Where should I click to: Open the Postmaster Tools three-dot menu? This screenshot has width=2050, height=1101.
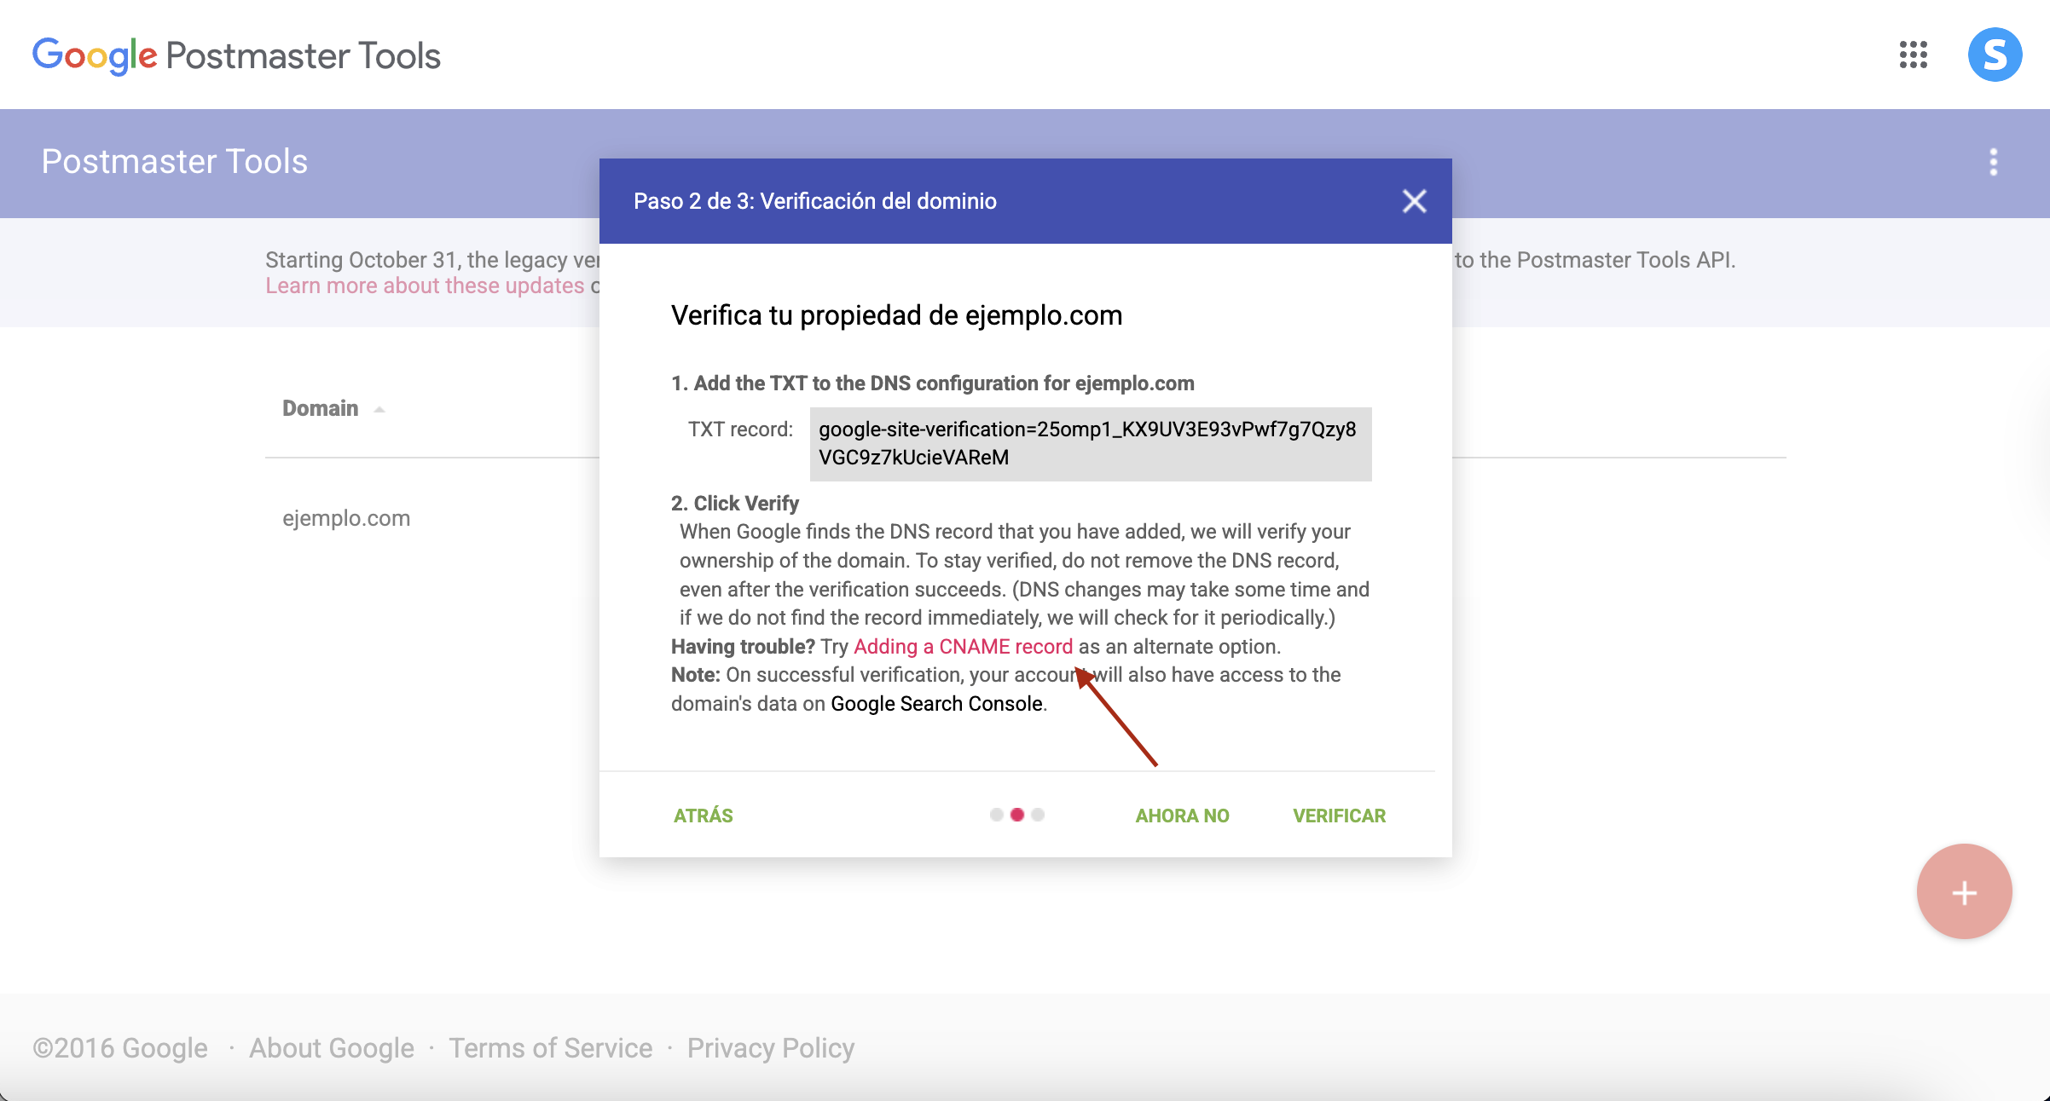click(x=1993, y=162)
